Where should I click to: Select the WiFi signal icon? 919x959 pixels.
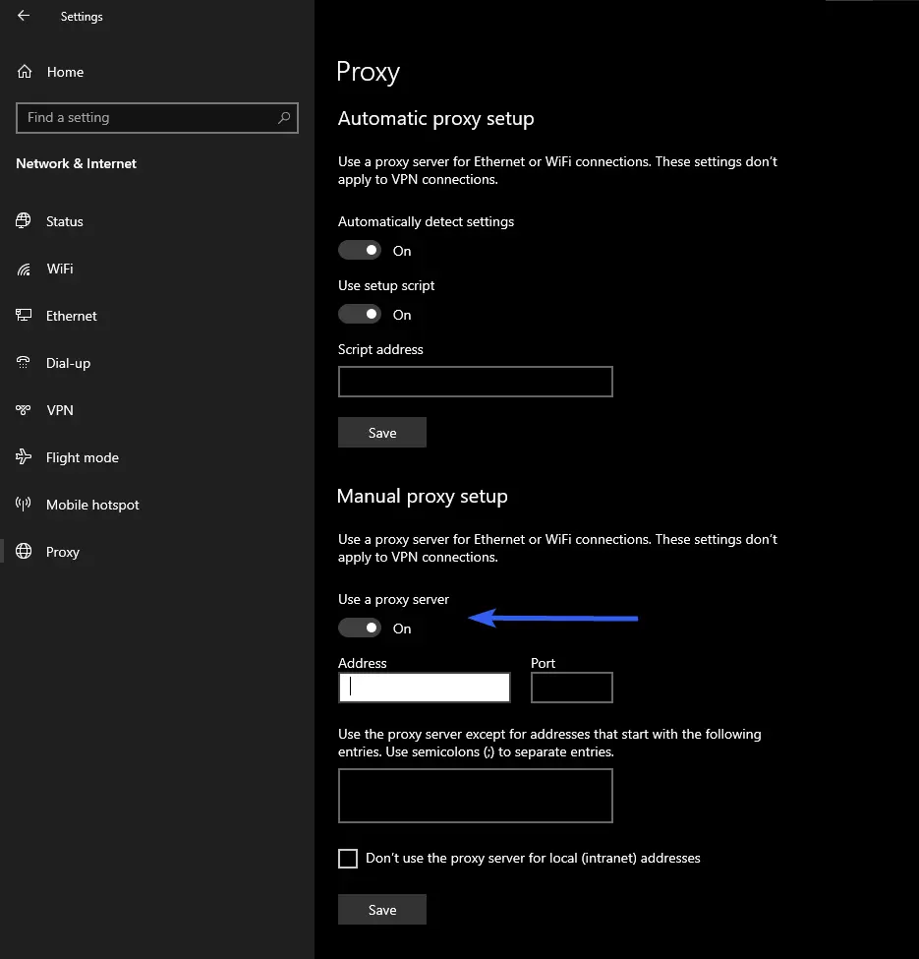pos(24,269)
